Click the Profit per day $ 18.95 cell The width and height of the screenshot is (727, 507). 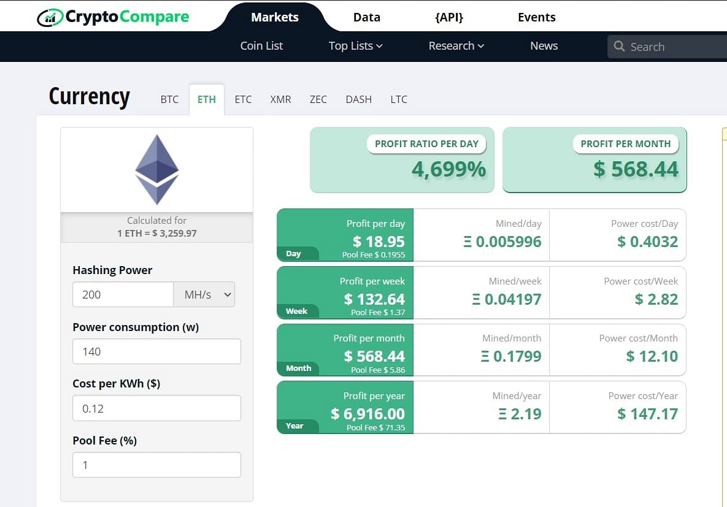click(345, 235)
